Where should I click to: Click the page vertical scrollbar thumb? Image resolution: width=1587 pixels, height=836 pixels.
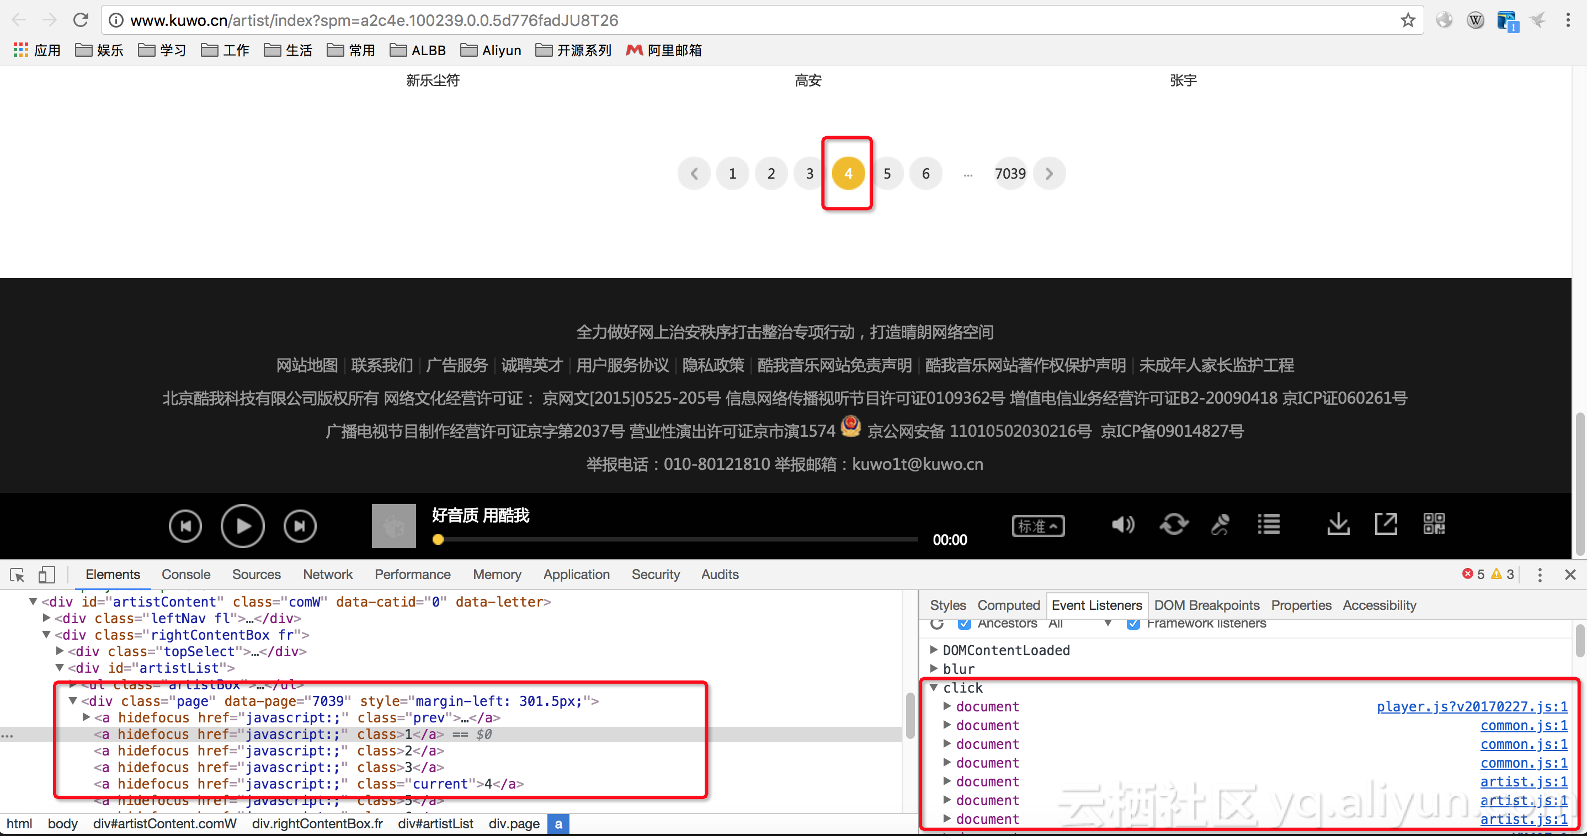1579,483
